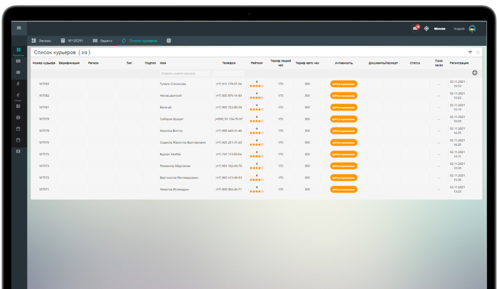The image size is (497, 289).
Task: Open notifications icon with the red badge
Action: click(415, 28)
